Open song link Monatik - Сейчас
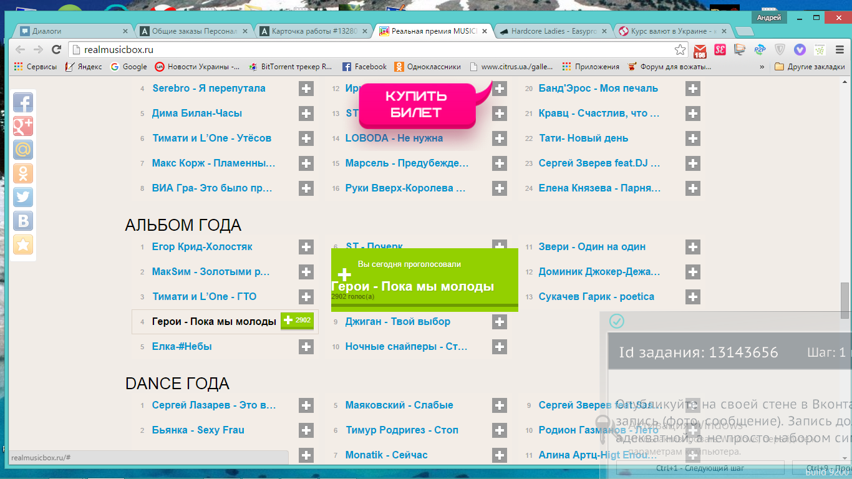This screenshot has width=852, height=479. click(386, 455)
